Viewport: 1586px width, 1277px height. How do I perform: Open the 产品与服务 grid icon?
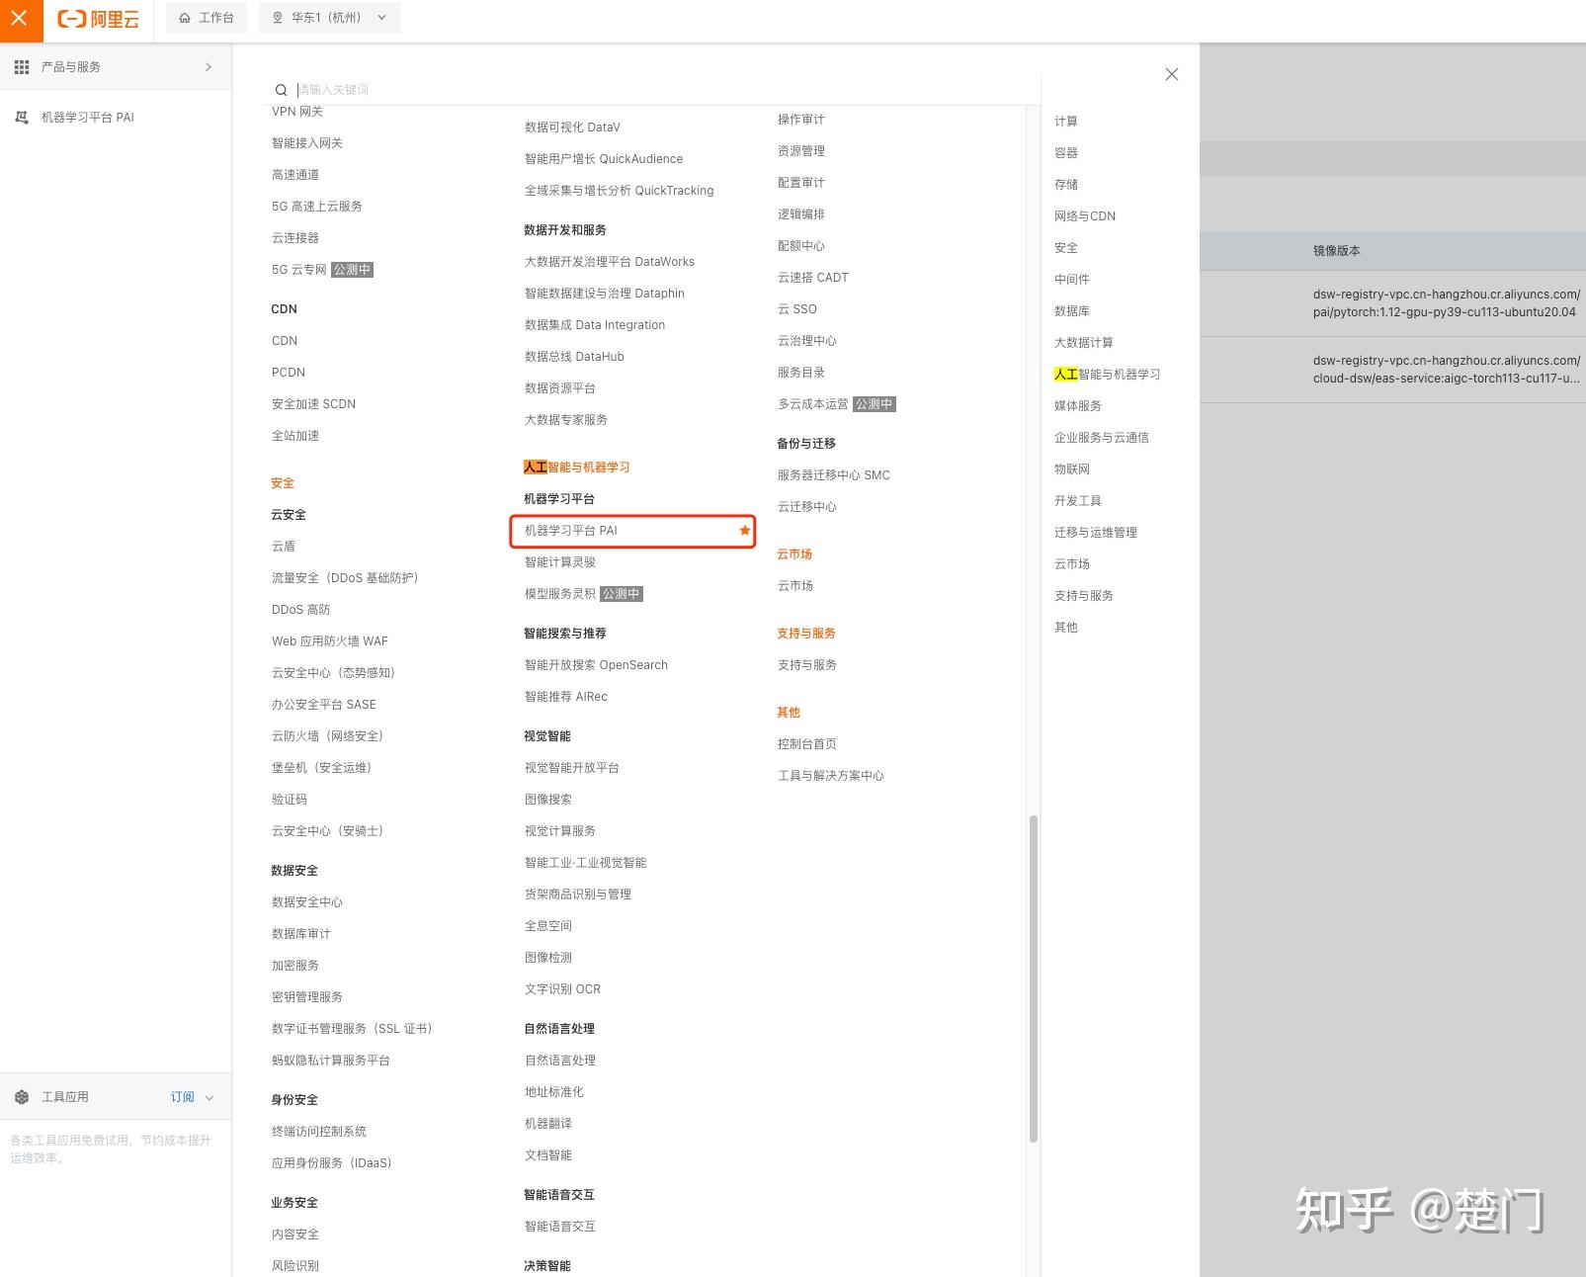tap(21, 66)
